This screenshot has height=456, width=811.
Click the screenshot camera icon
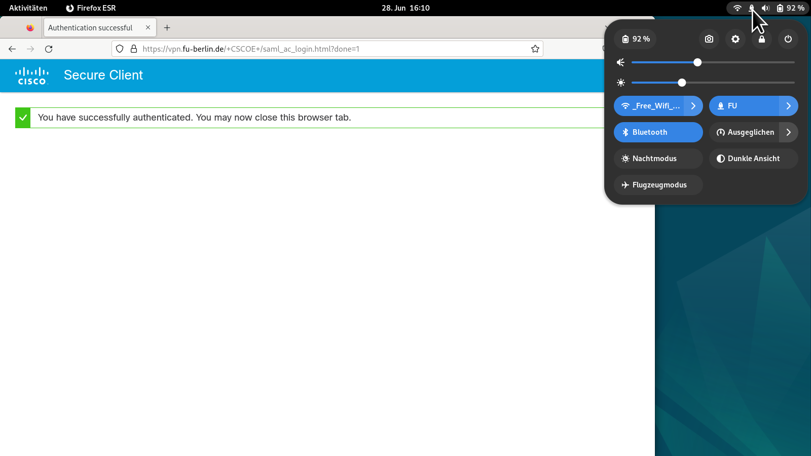click(x=709, y=39)
